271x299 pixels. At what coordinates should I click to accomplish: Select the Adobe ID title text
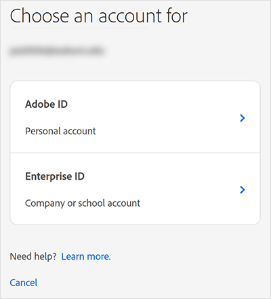[x=46, y=104]
